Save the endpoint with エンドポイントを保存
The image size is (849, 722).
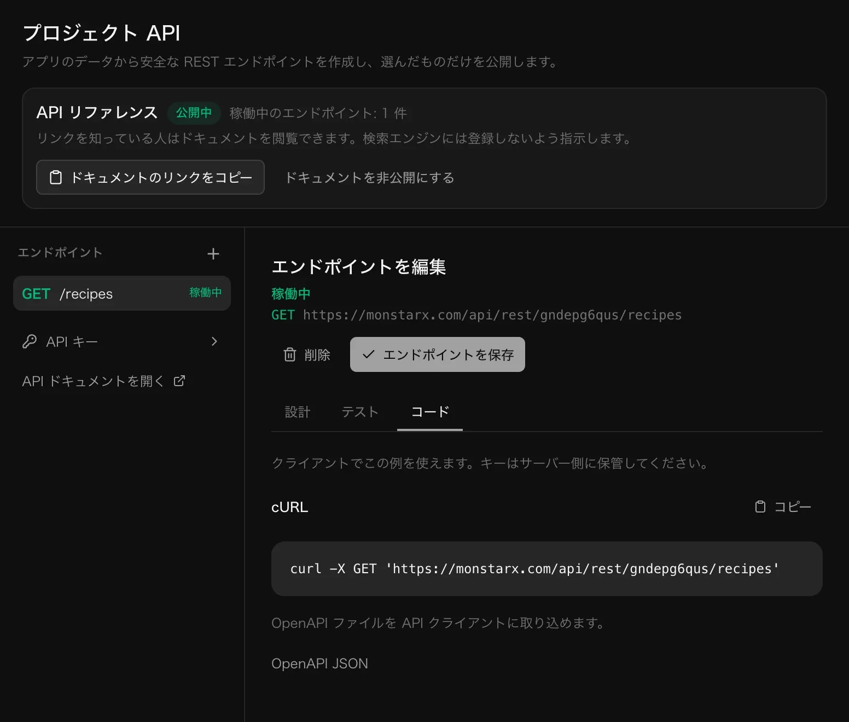[438, 354]
